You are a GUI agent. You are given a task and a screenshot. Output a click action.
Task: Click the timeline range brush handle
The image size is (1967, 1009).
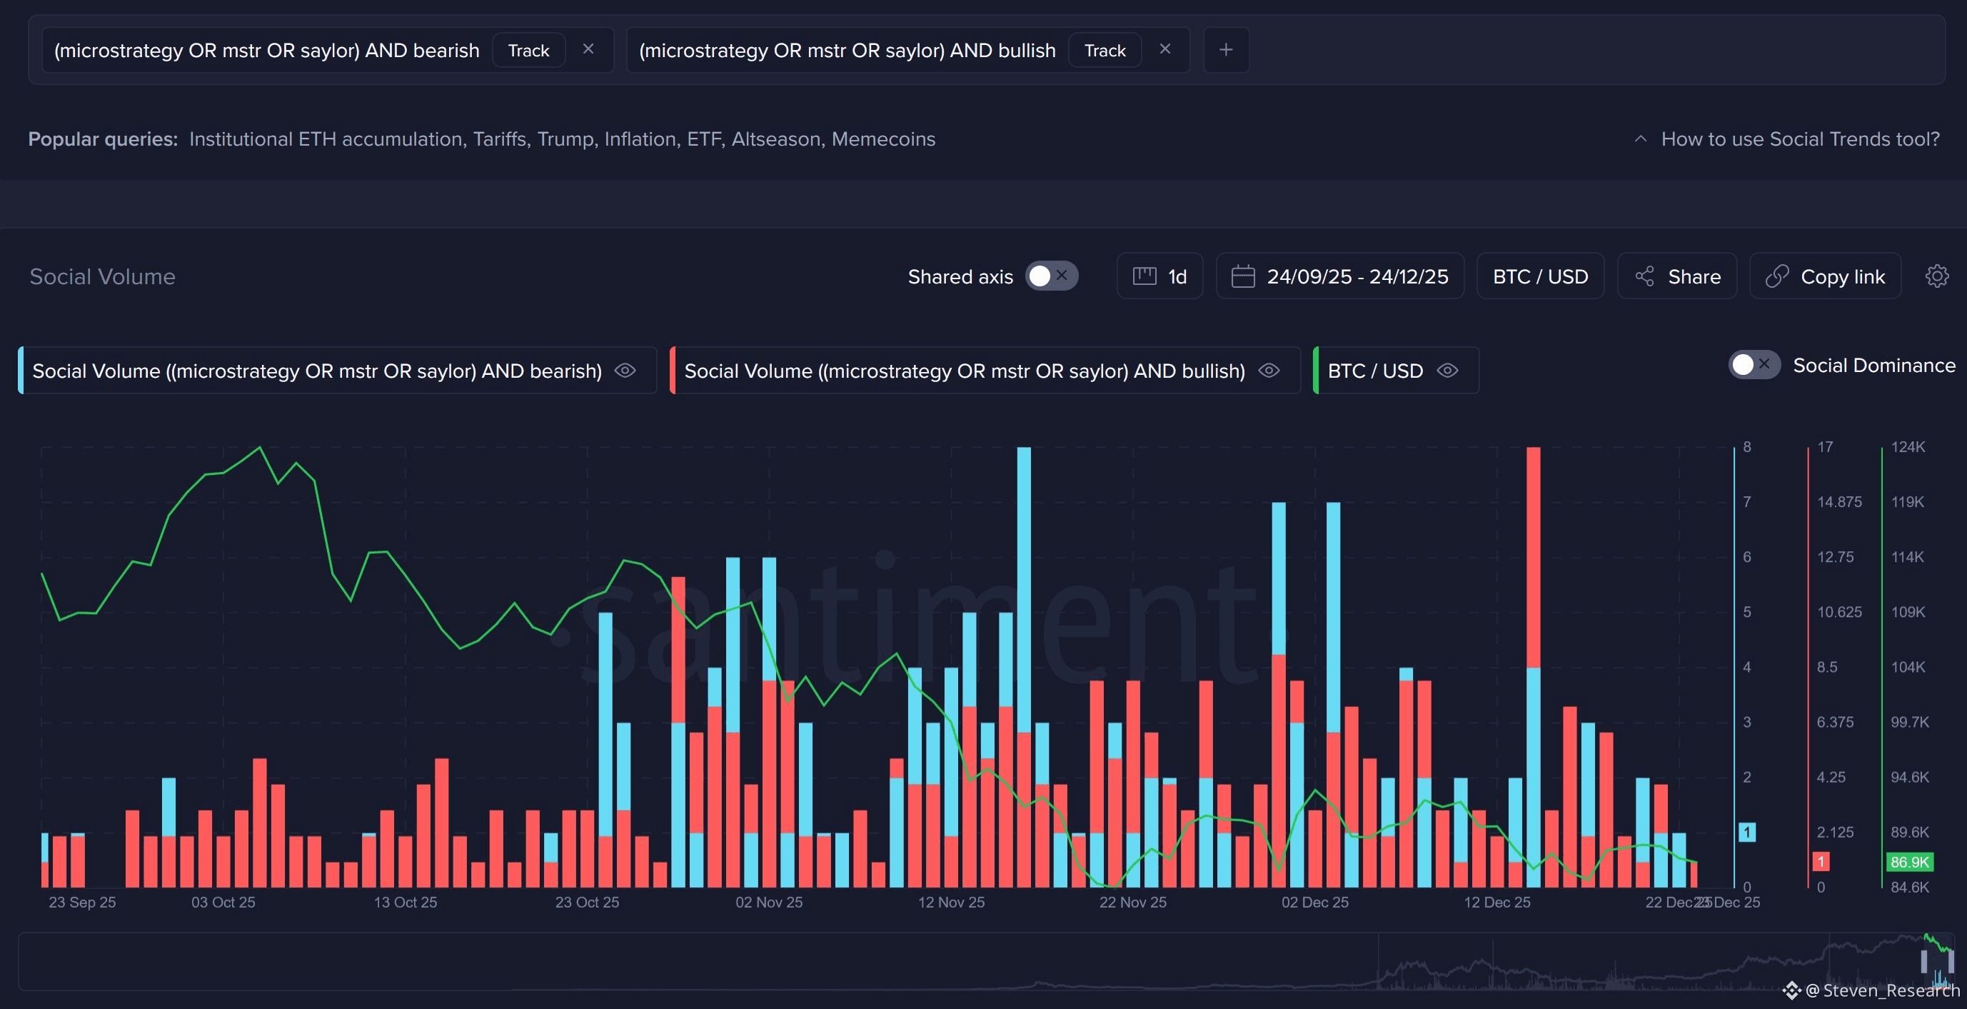click(x=1923, y=961)
